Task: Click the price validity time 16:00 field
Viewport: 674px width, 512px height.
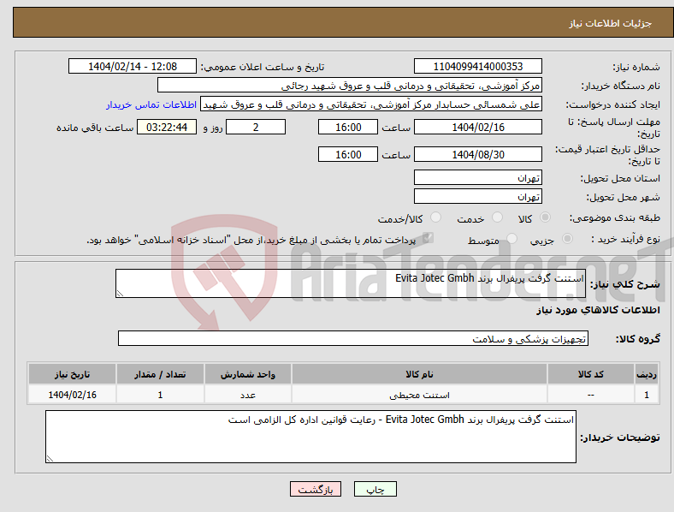Action: 348,154
